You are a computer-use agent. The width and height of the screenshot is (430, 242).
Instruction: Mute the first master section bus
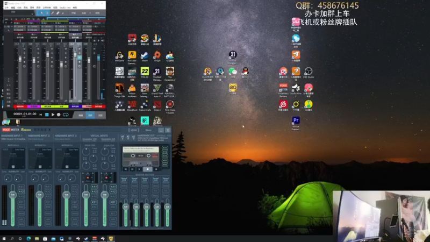tap(124, 196)
